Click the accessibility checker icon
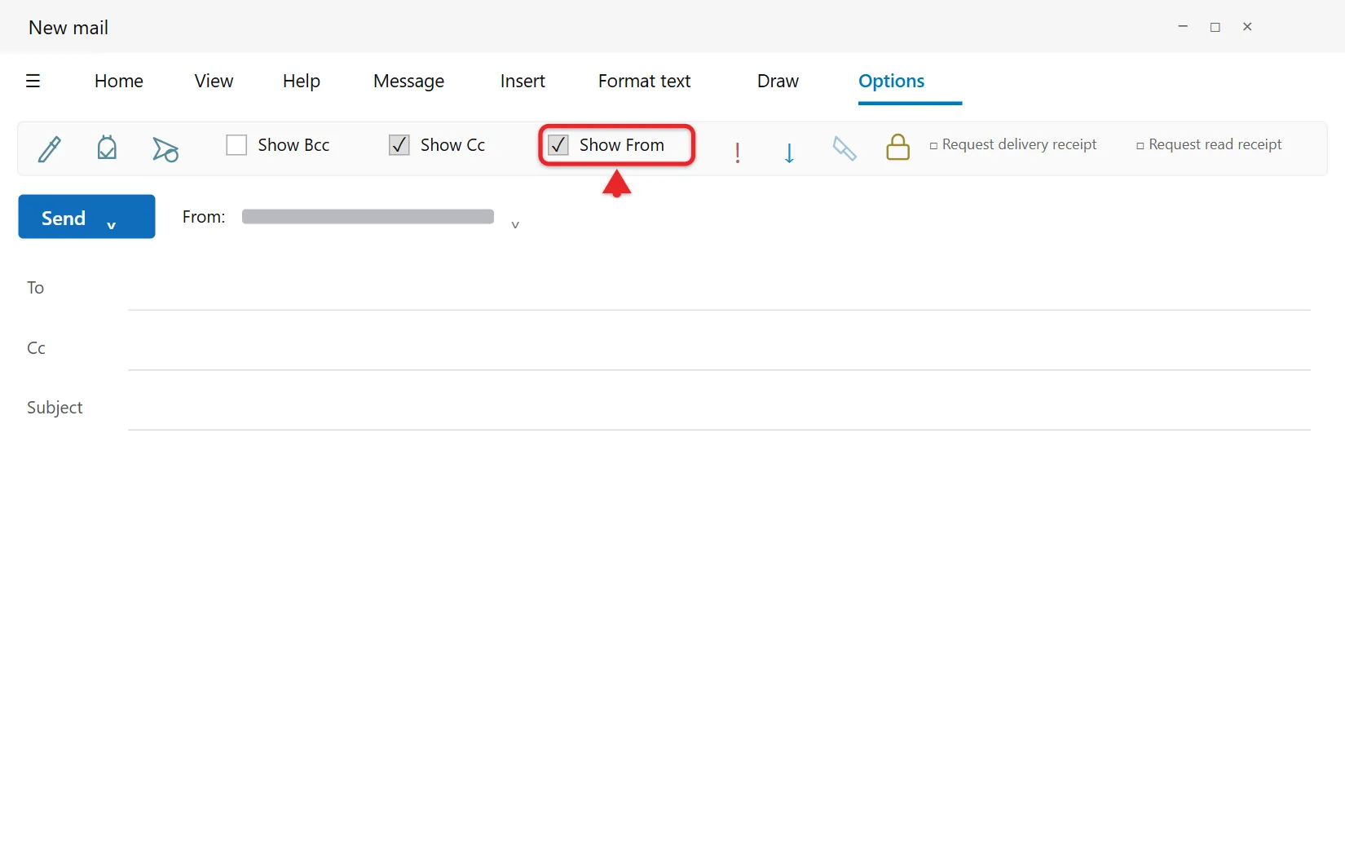This screenshot has height=844, width=1345. click(x=107, y=148)
